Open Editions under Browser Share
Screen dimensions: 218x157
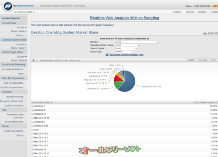(19, 35)
